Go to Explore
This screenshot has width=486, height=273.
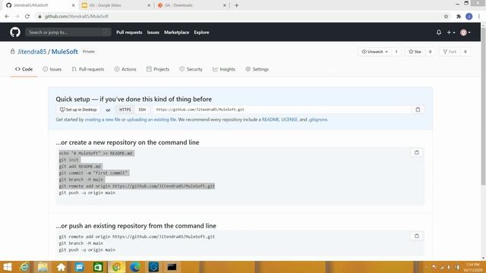click(201, 32)
